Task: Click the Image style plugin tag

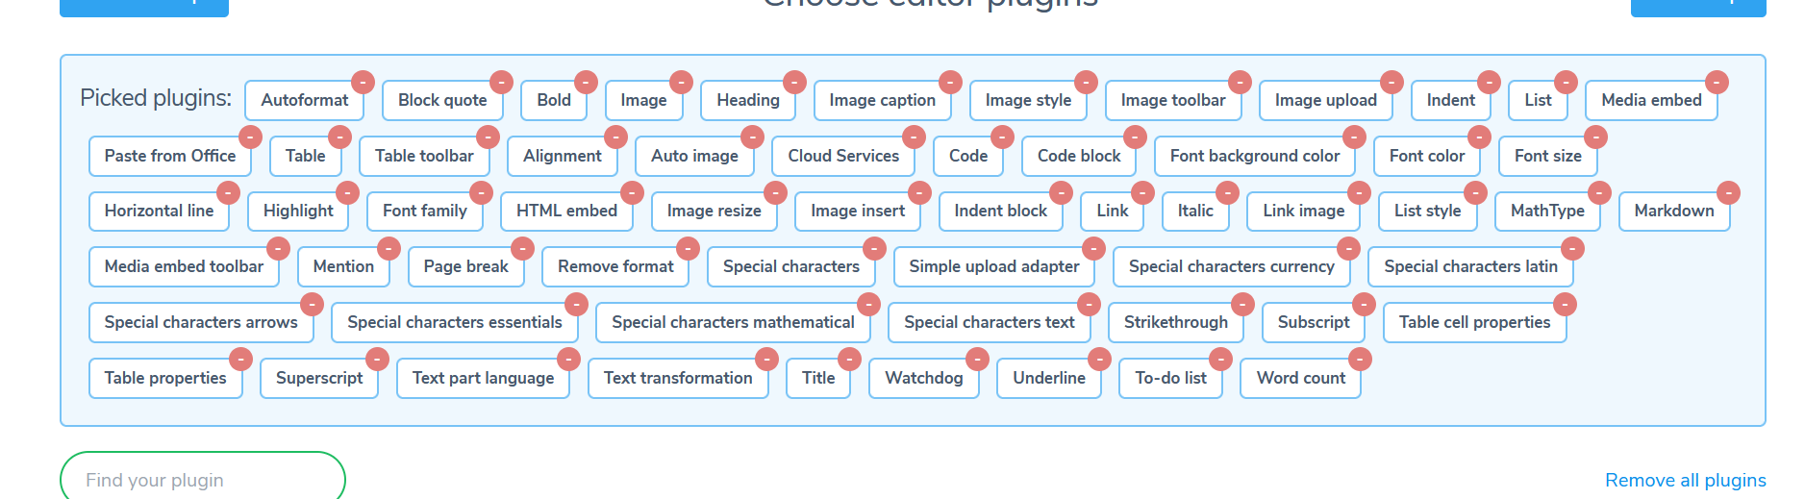Action: (x=1028, y=100)
